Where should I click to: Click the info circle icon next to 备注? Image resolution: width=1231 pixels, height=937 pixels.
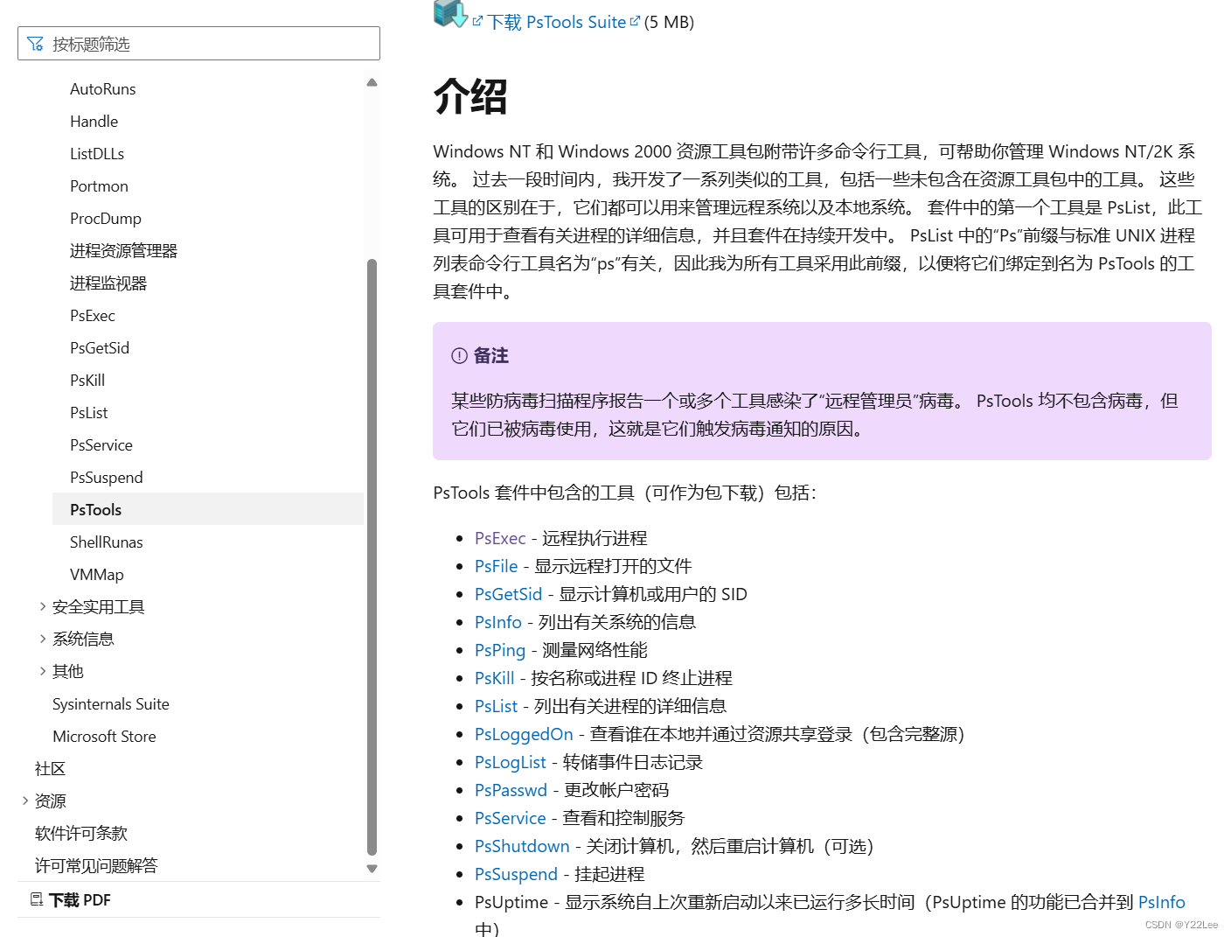(x=459, y=355)
